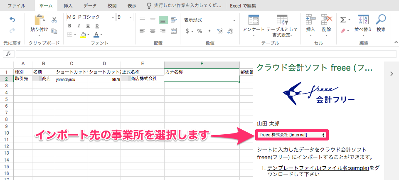Increase decimal places icon
This screenshot has height=180, width=399.
219,31
